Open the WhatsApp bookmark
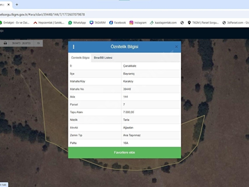 point(77,23)
